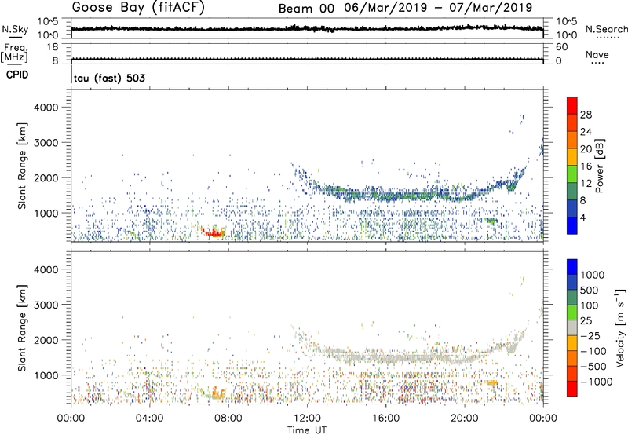Click the '-1000' label on the velocity color bar

[x=597, y=382]
